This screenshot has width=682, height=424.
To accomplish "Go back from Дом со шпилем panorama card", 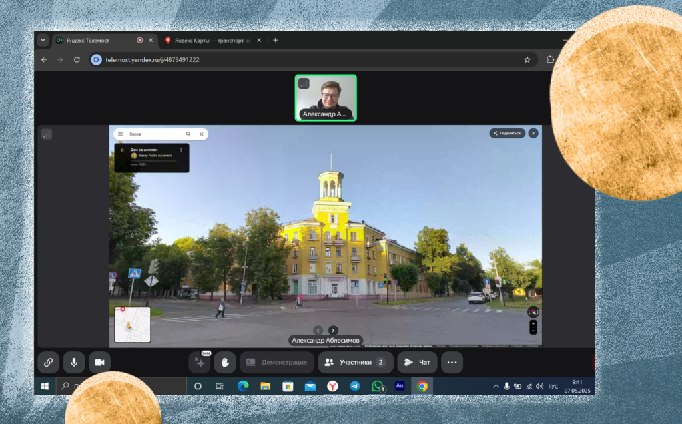I will (x=123, y=150).
